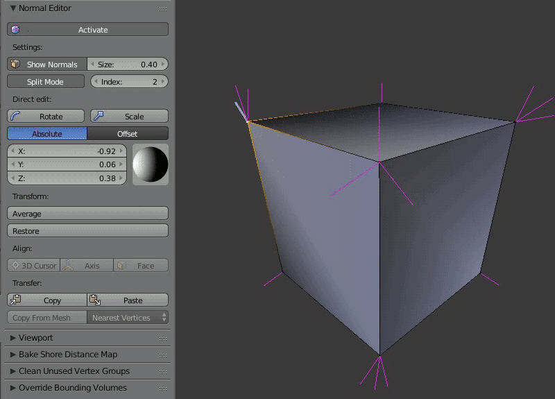Click the 3D Cursor crosshair icon

click(15, 265)
